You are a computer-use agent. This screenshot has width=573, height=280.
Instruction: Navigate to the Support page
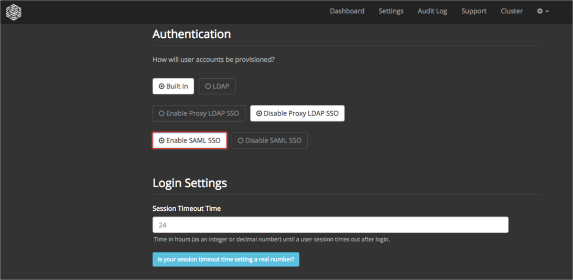[x=473, y=11]
